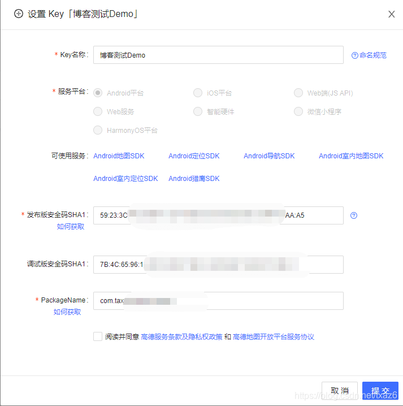This screenshot has height=406, width=403.
Task: Open the 命名规范 naming help link
Action: (x=369, y=55)
